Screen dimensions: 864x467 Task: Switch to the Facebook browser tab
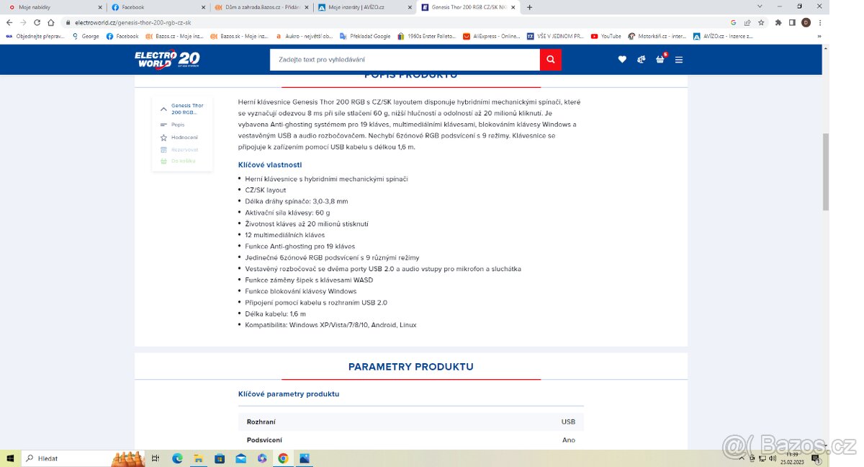(x=135, y=7)
